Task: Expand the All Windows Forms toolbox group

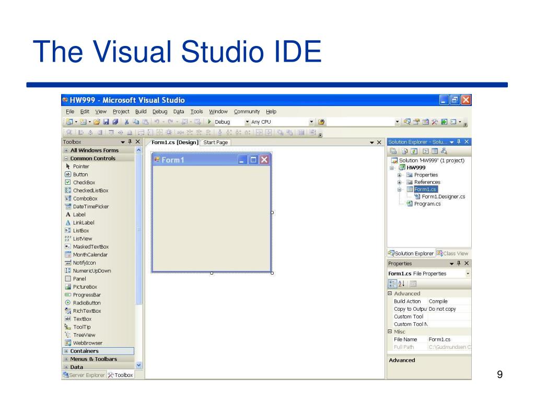Action: pos(66,150)
